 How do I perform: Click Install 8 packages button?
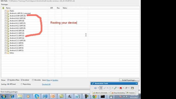(129, 80)
